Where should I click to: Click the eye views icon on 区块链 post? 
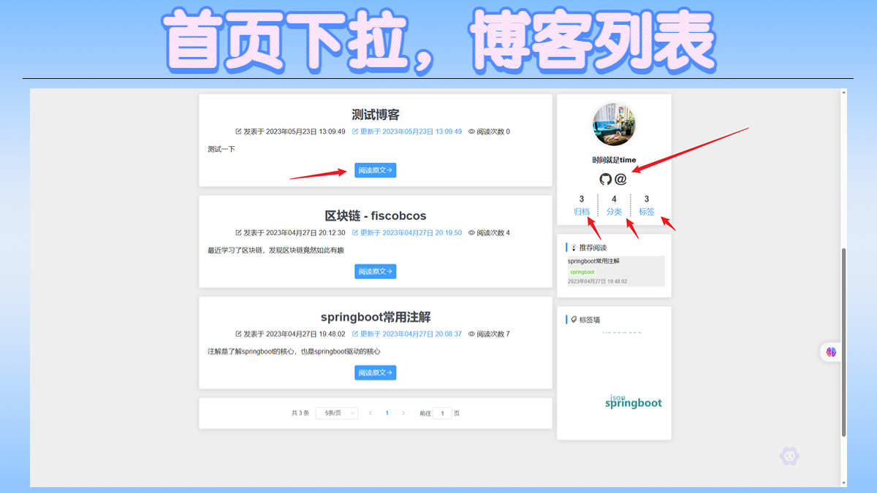click(x=471, y=233)
